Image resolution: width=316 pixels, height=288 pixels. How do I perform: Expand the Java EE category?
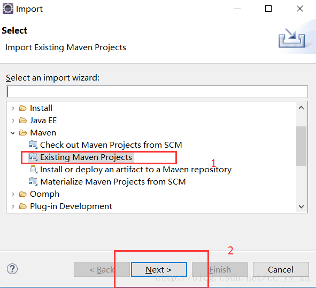click(13, 121)
